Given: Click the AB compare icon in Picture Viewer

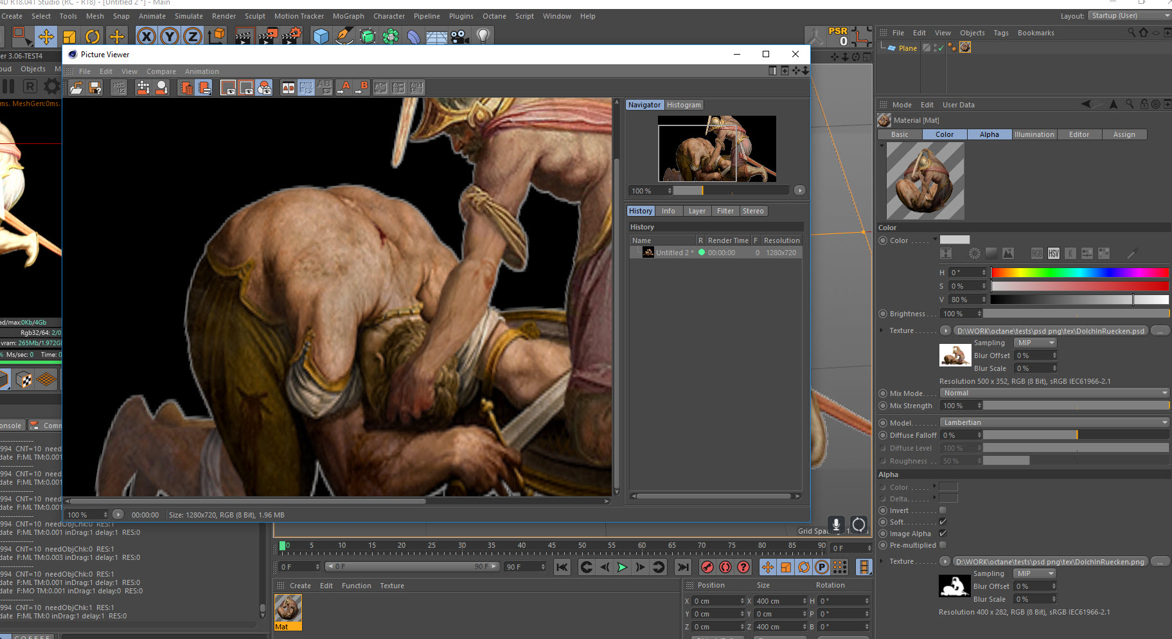Looking at the screenshot, I should pyautogui.click(x=289, y=88).
